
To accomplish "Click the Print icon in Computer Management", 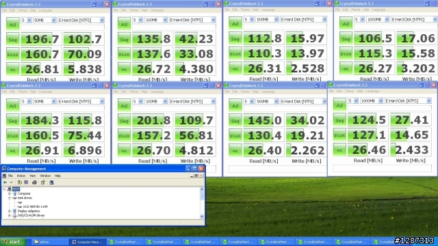I will pyautogui.click(x=34, y=182).
